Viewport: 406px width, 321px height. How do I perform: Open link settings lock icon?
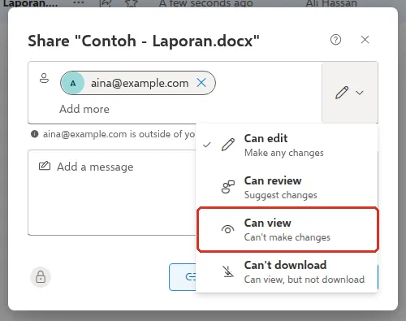pyautogui.click(x=41, y=277)
